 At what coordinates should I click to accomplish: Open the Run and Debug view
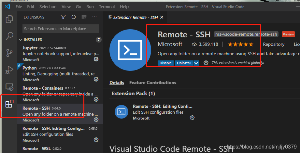[9, 70]
